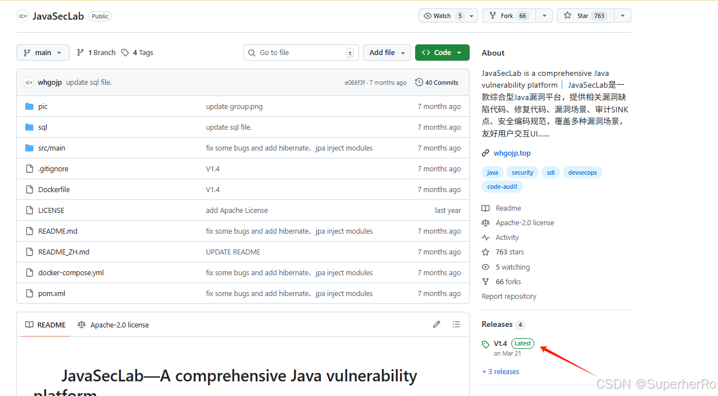Click the whgojp commit author avatar
The width and height of the screenshot is (718, 396).
(29, 83)
